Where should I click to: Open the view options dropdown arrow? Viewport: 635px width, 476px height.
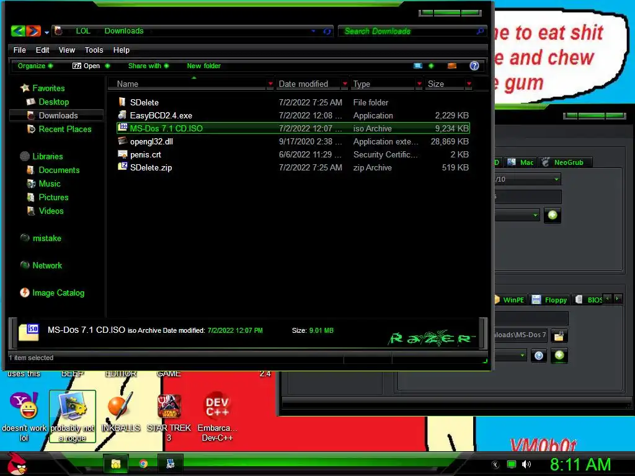point(431,66)
